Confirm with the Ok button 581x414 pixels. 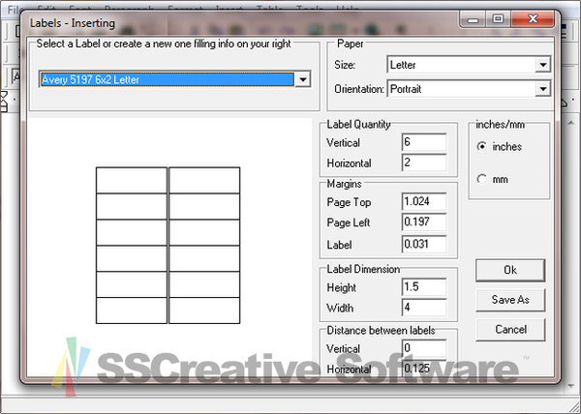pyautogui.click(x=510, y=270)
